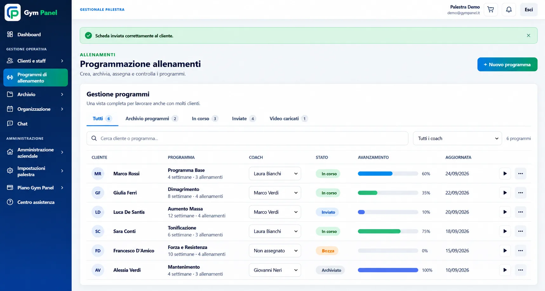Image resolution: width=545 pixels, height=291 pixels.
Task: Open more options for Alessia Verdi
Action: pos(521,270)
